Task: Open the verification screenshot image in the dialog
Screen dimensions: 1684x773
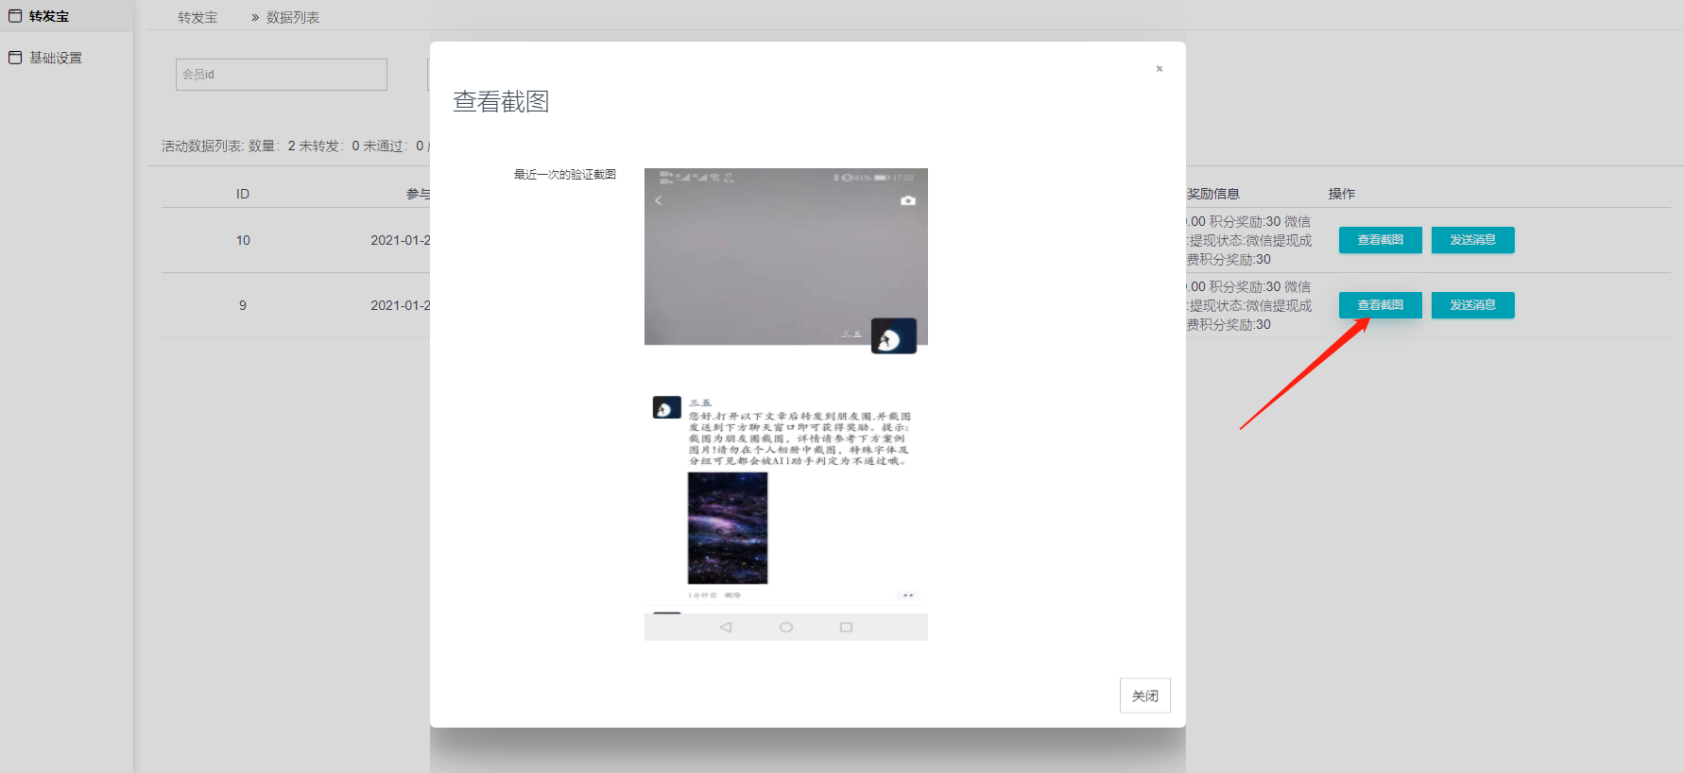Action: (x=786, y=404)
